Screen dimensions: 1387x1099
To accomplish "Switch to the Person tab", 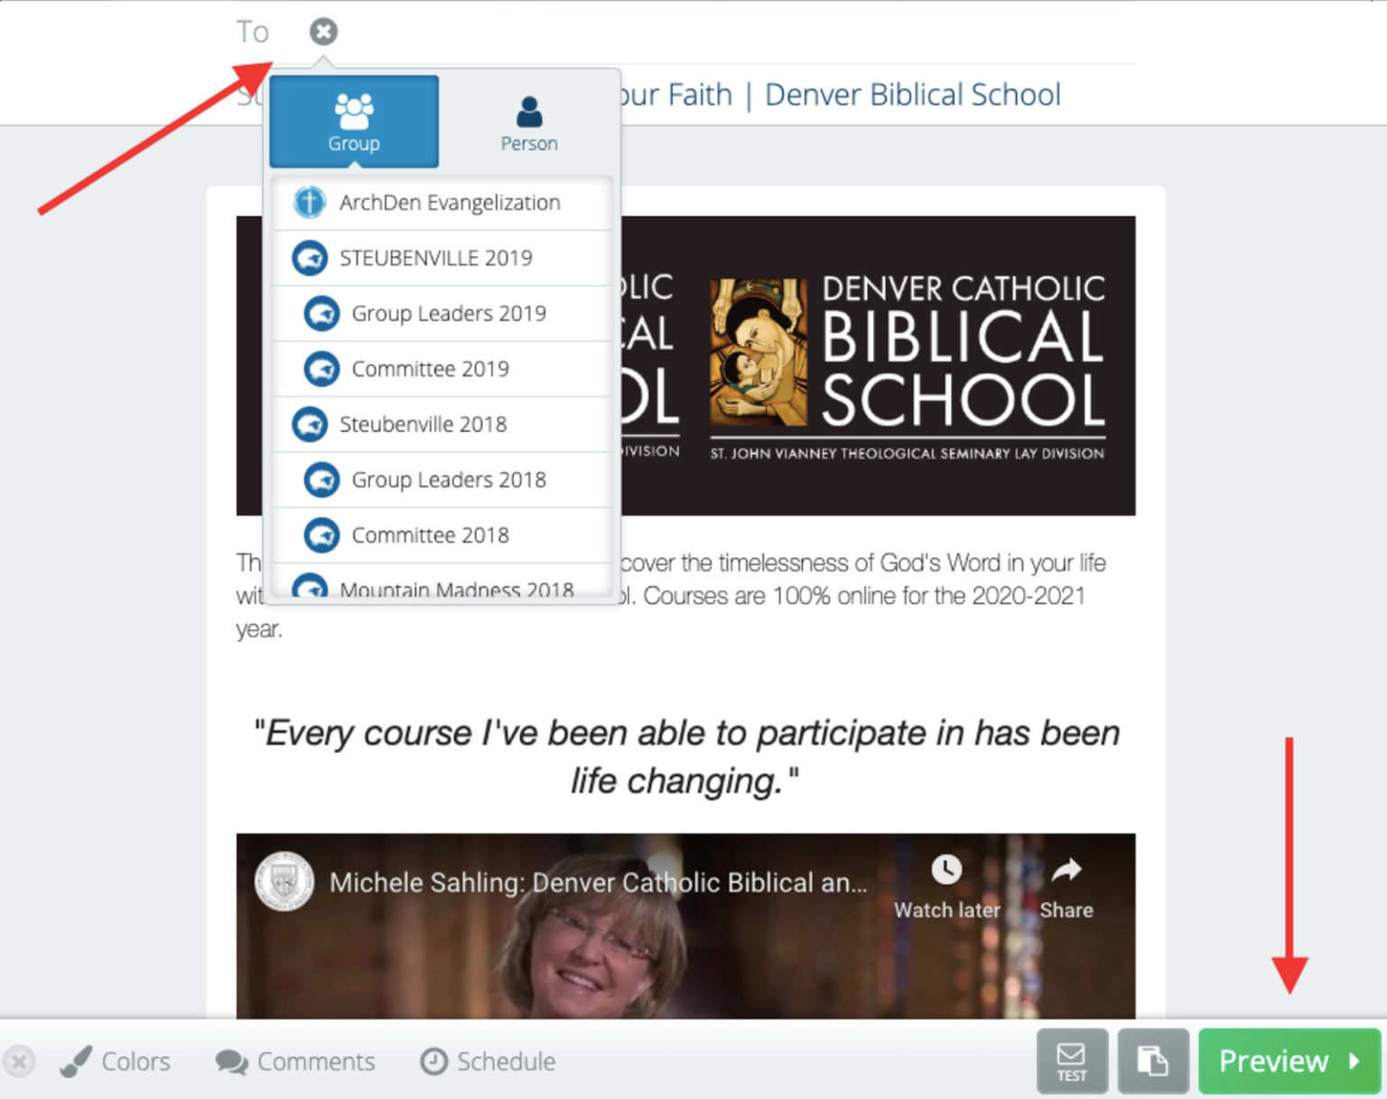I will (529, 123).
